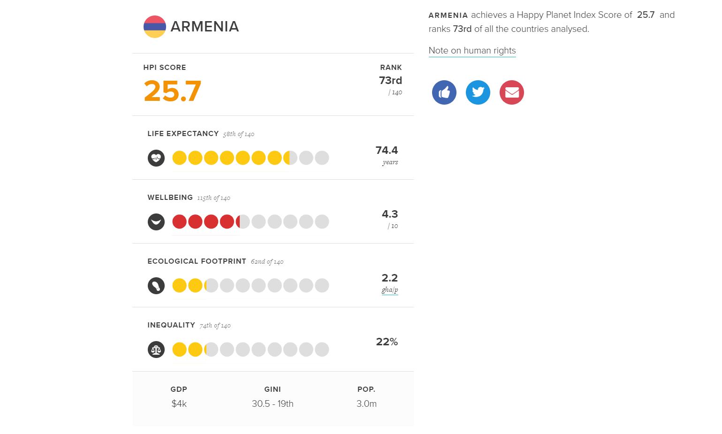The image size is (722, 434).
Task: Click the GDP $4k value
Action: [x=179, y=404]
